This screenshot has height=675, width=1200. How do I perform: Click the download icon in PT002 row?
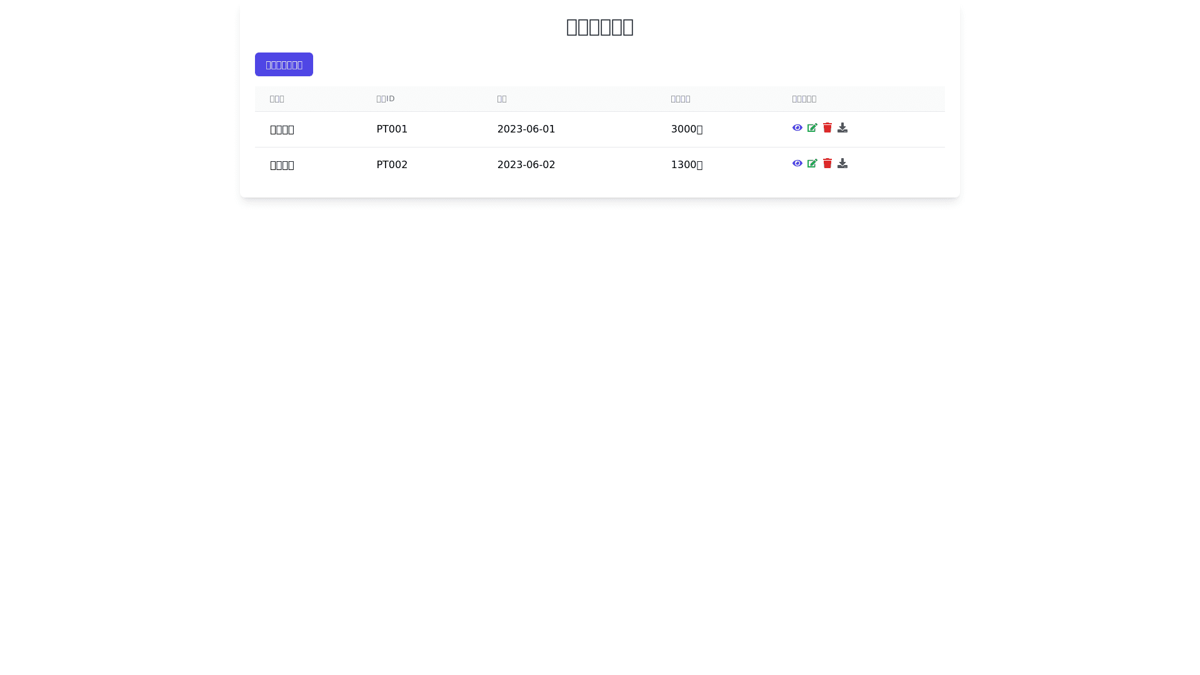tap(842, 163)
